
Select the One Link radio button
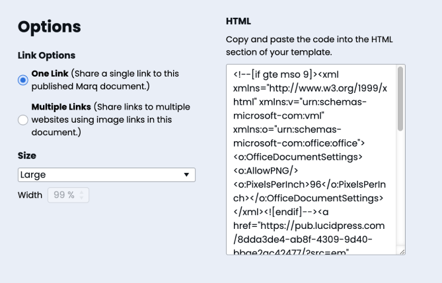coord(23,80)
